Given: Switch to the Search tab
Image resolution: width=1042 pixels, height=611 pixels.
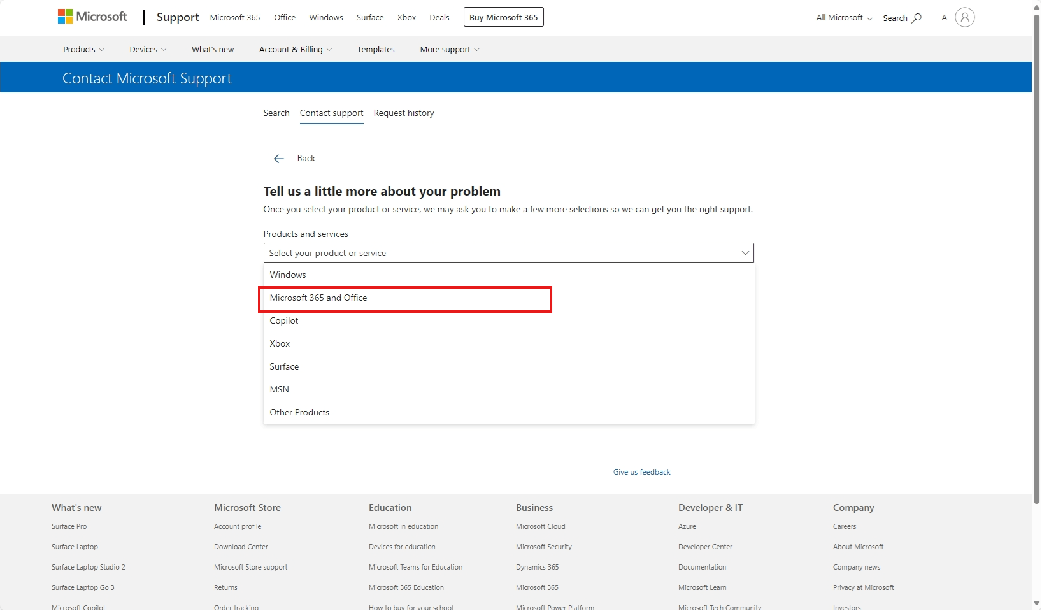Looking at the screenshot, I should pos(276,113).
